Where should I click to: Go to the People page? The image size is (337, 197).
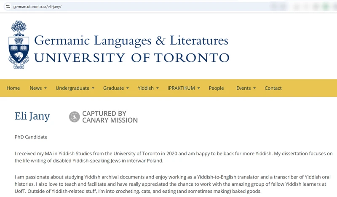[x=216, y=88]
